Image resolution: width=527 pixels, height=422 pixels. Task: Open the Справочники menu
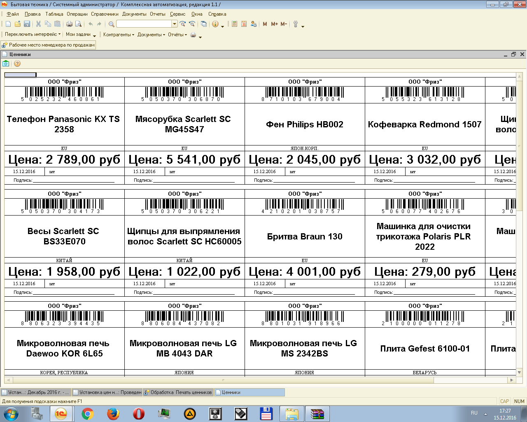tap(105, 14)
